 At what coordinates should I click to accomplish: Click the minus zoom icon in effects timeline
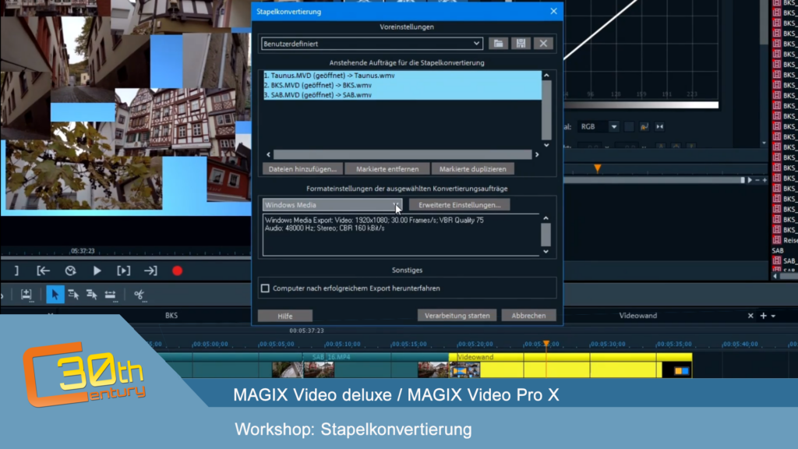[757, 180]
